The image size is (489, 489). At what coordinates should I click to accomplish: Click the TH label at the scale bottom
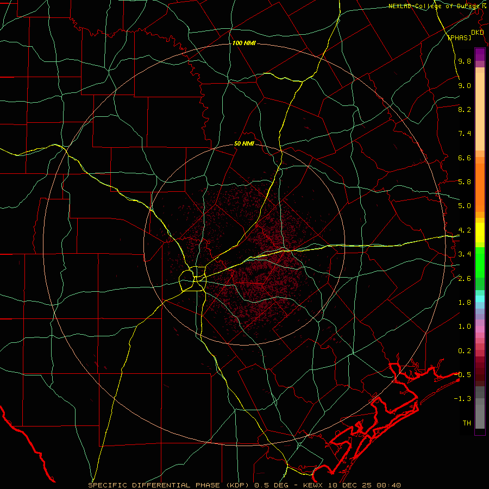467,423
